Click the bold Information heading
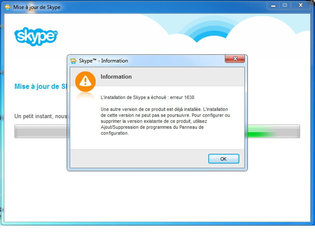The height and width of the screenshot is (232, 315). point(116,76)
